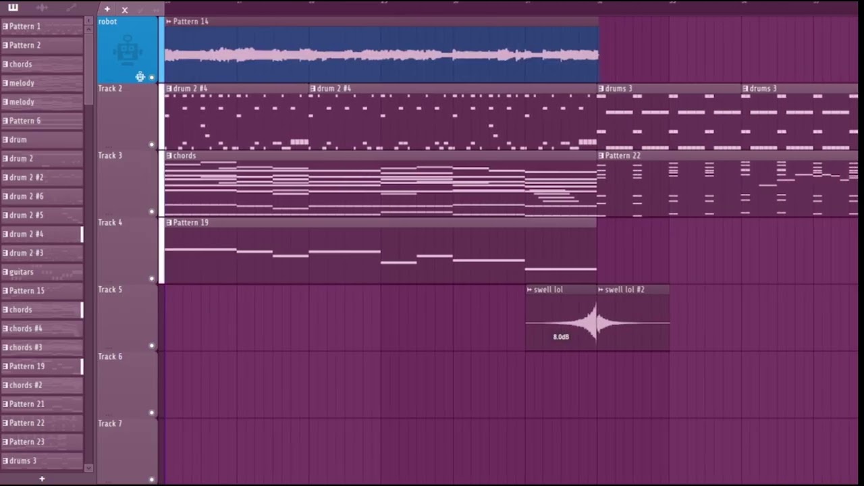The image size is (864, 486).
Task: Select Pattern 15 in the pattern list
Action: [42, 291]
